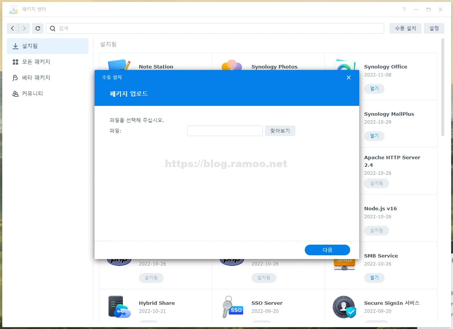Click the forward navigation arrow
Image resolution: width=453 pixels, height=329 pixels.
click(24, 28)
